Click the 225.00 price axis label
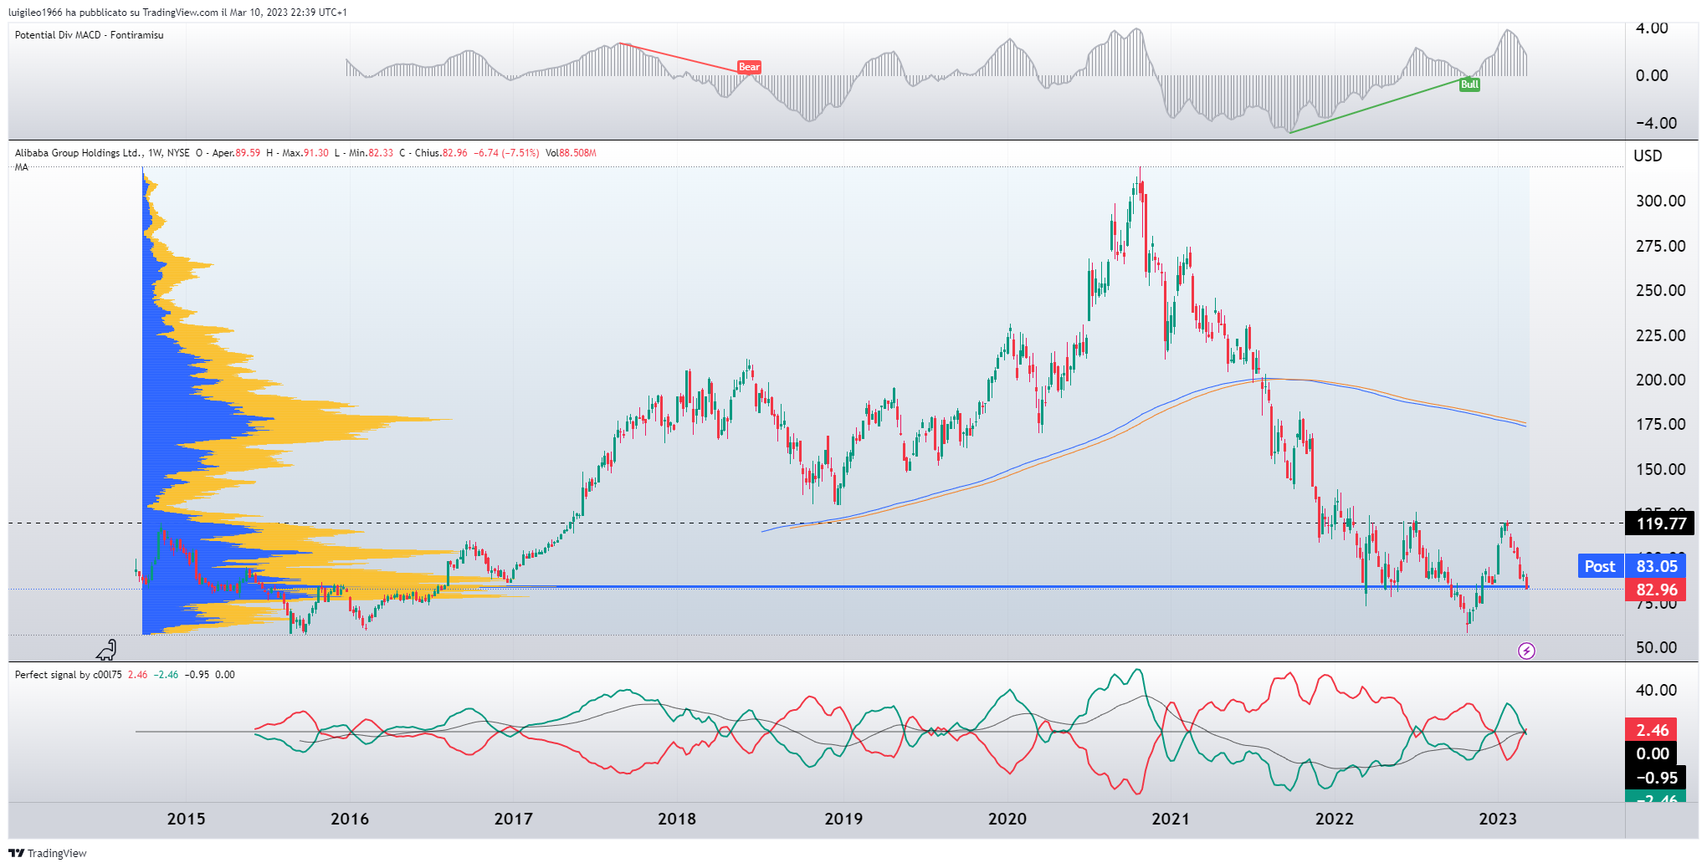This screenshot has width=1707, height=868. pos(1661,335)
